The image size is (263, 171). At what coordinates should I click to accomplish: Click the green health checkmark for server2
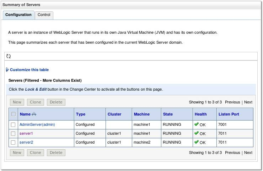click(197, 142)
